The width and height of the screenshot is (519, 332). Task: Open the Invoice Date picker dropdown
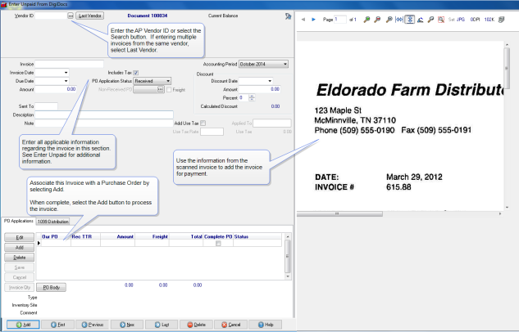coord(66,73)
